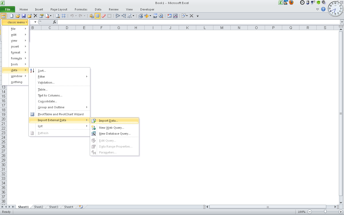Click the Firefox icon in the top tray
Screen dimensions: 344x215
point(291,2)
